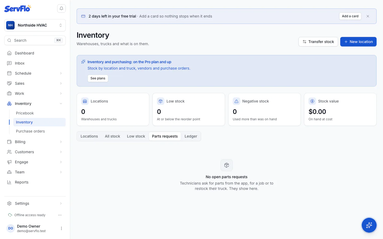Click the Inbox message icon
The image size is (383, 239).
[x=9, y=63]
